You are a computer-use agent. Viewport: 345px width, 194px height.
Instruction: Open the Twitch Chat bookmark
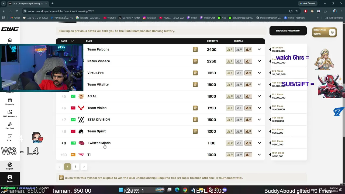(207, 18)
